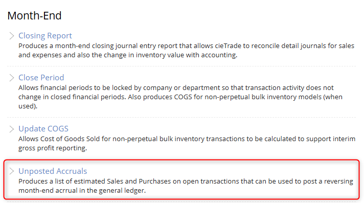Expand the chevron beside Close Period
364x203 pixels.
point(12,78)
